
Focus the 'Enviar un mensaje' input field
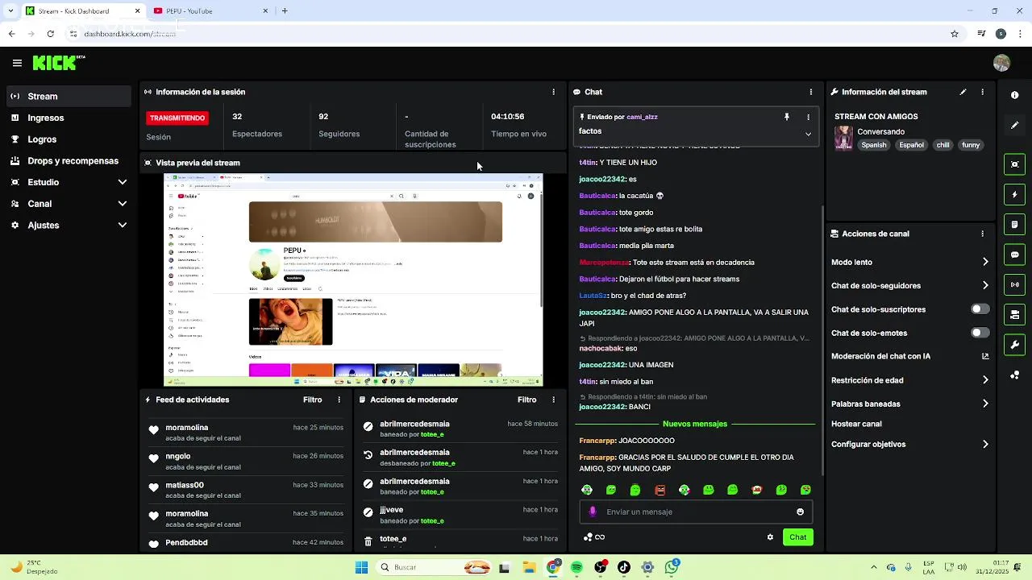pyautogui.click(x=696, y=512)
